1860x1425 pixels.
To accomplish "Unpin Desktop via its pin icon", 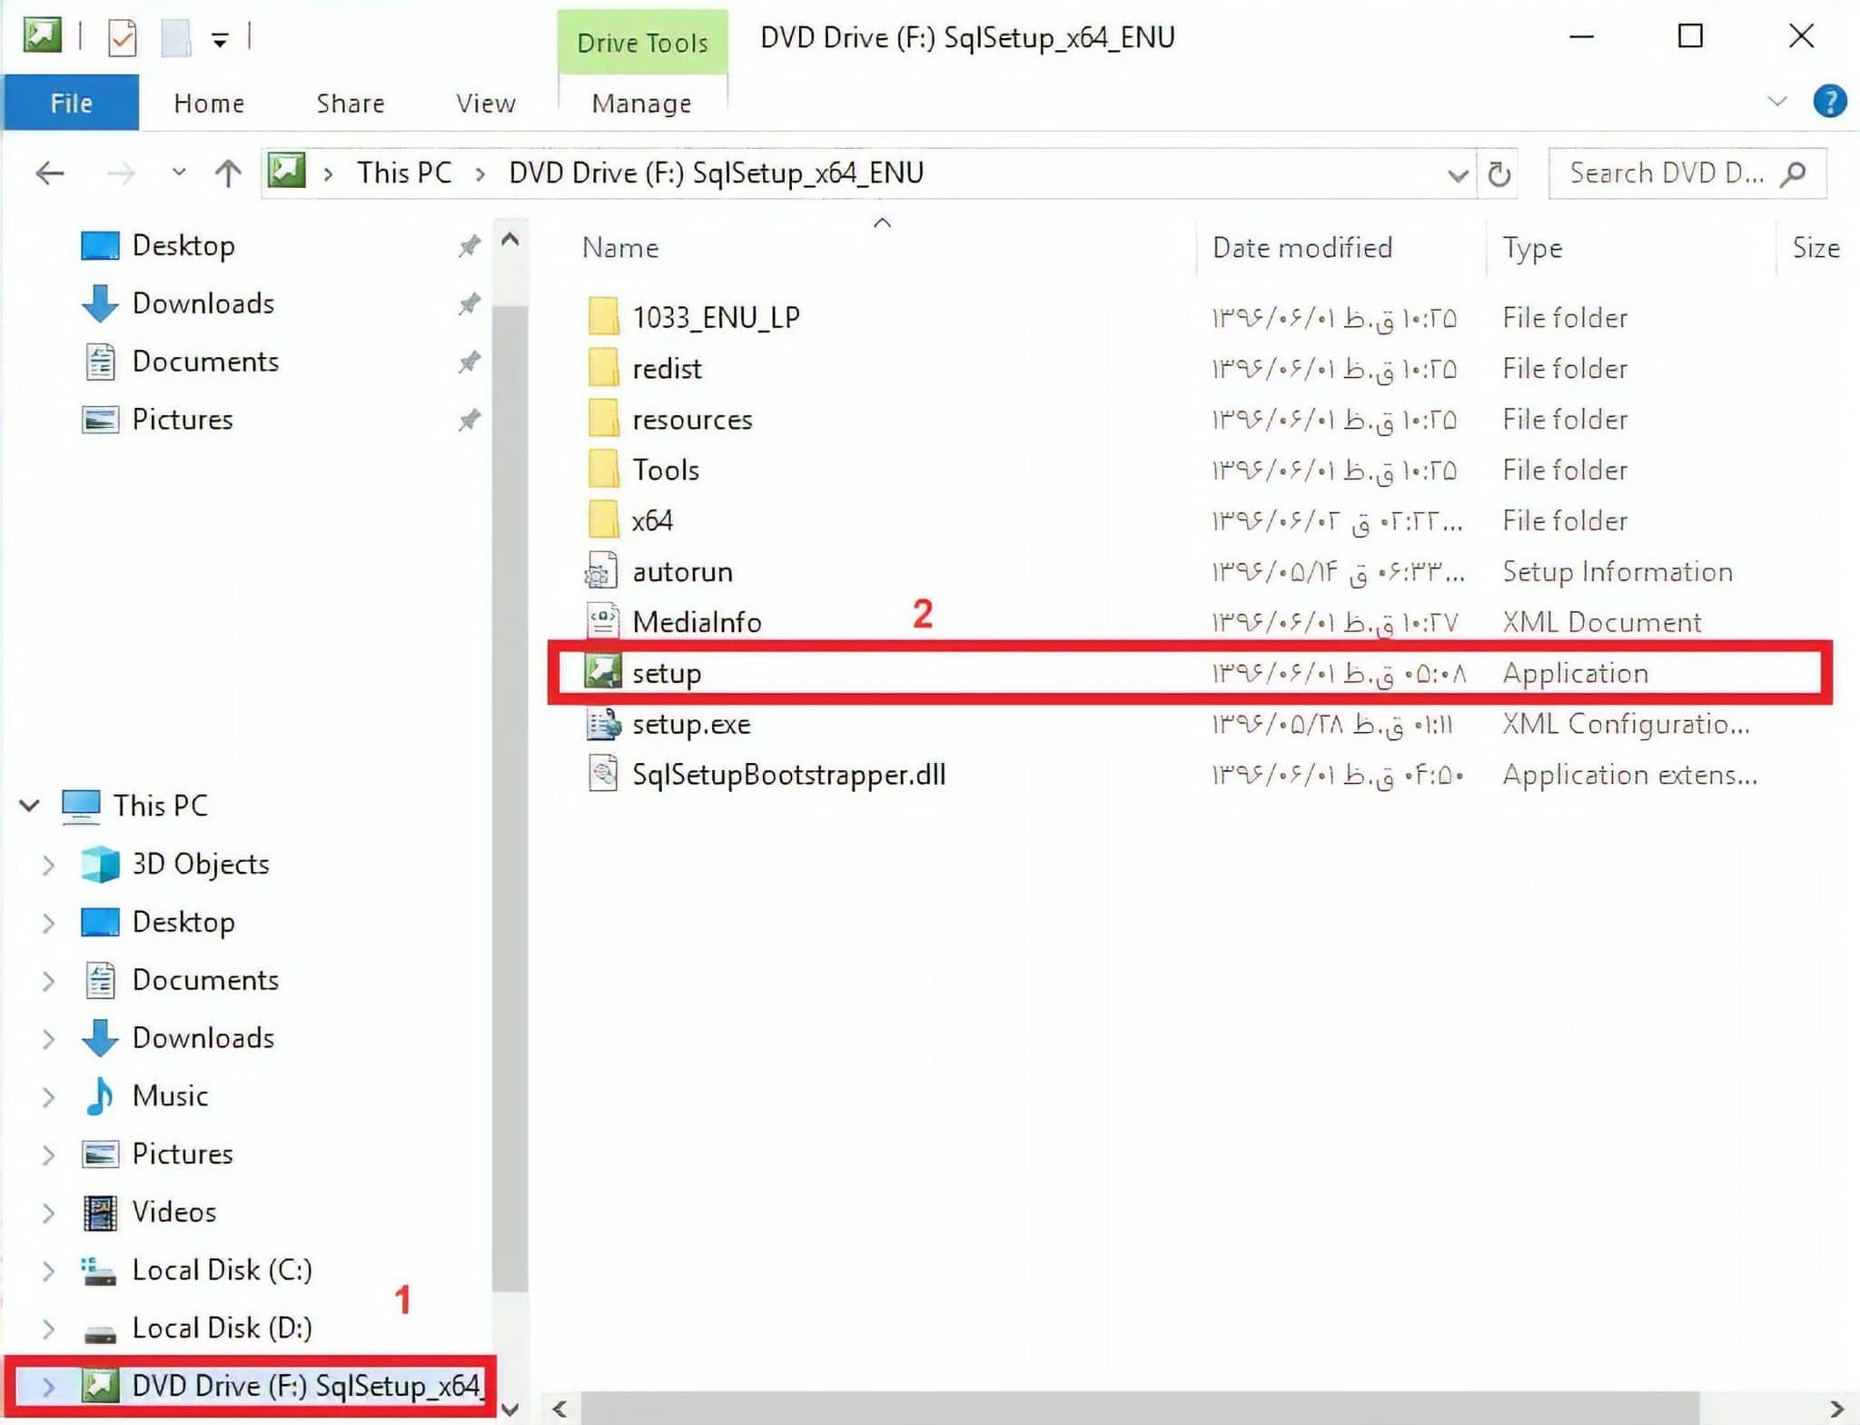I will point(469,245).
